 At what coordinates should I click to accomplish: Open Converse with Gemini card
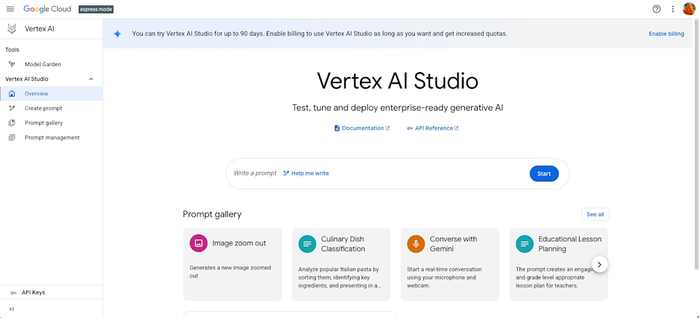[x=450, y=265]
